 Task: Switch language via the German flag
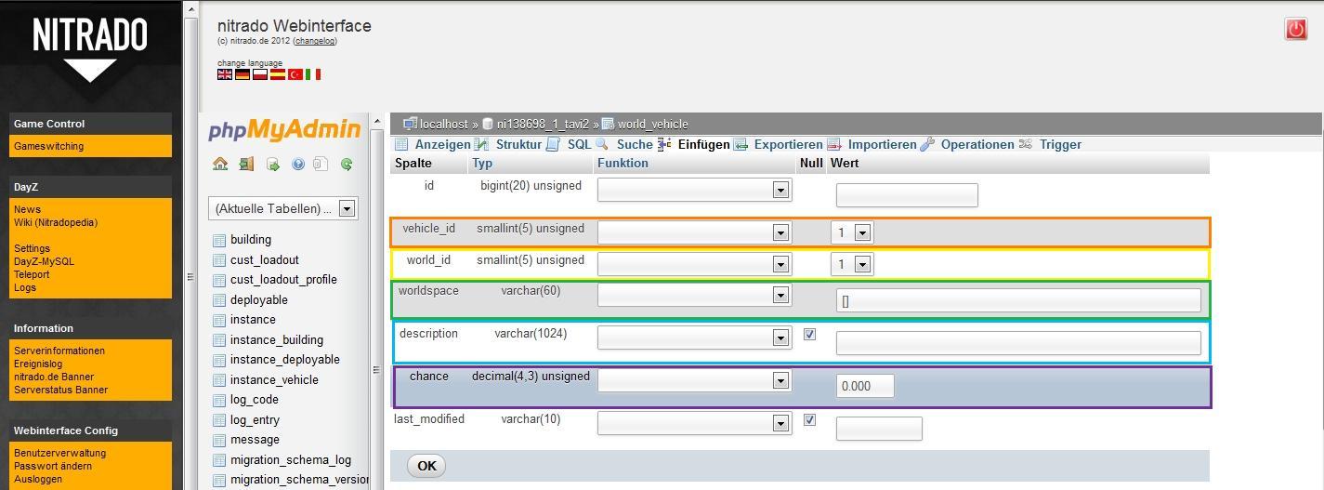point(243,74)
